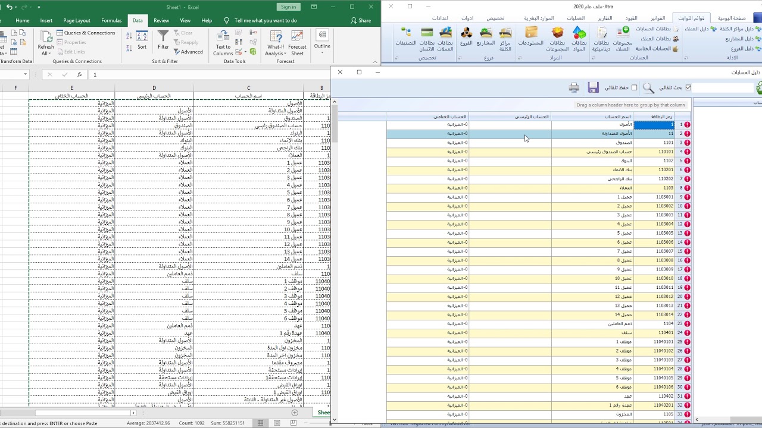Click اسم الحساب column header in Xtra
The image size is (762, 428).
click(x=592, y=117)
